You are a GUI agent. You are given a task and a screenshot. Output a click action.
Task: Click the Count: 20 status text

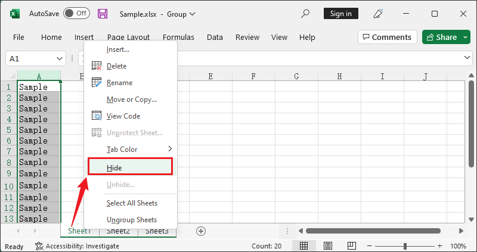(x=267, y=246)
